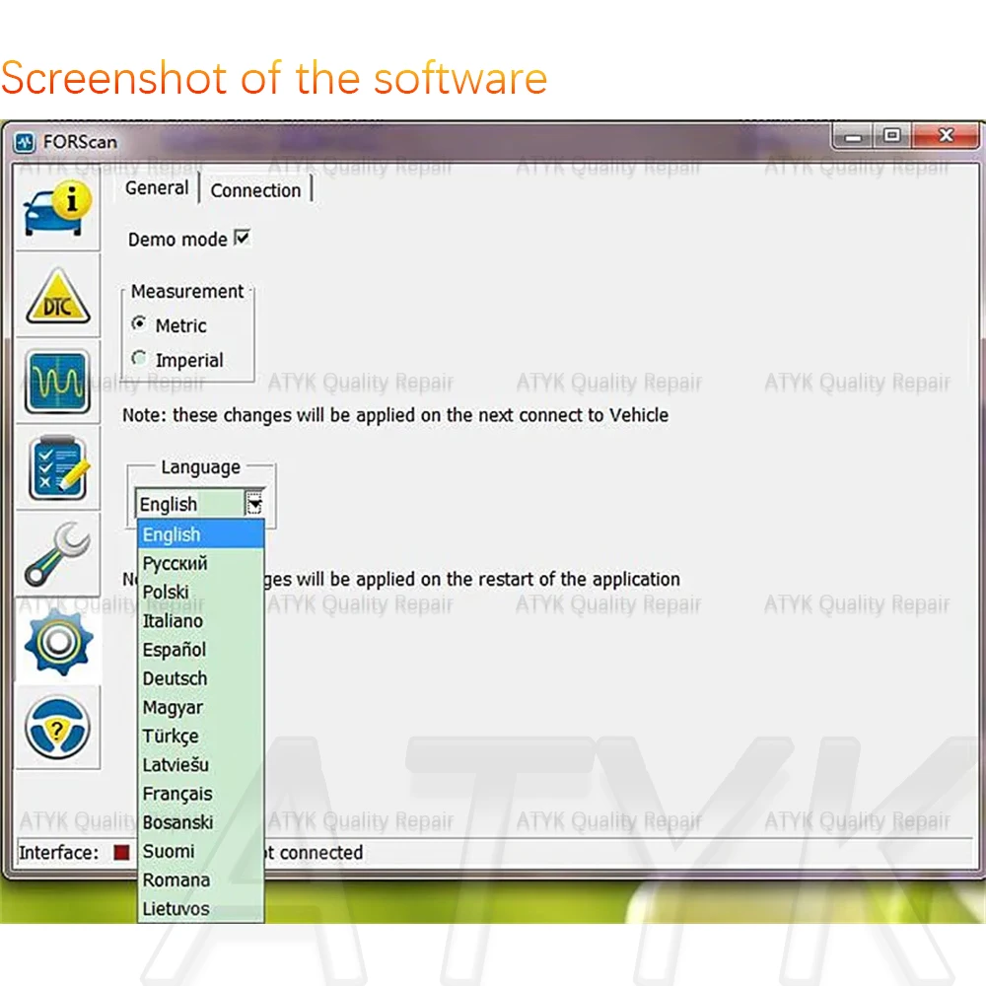This screenshot has width=986, height=986.
Task: Choose Türkçe in the language list
Action: (200, 737)
